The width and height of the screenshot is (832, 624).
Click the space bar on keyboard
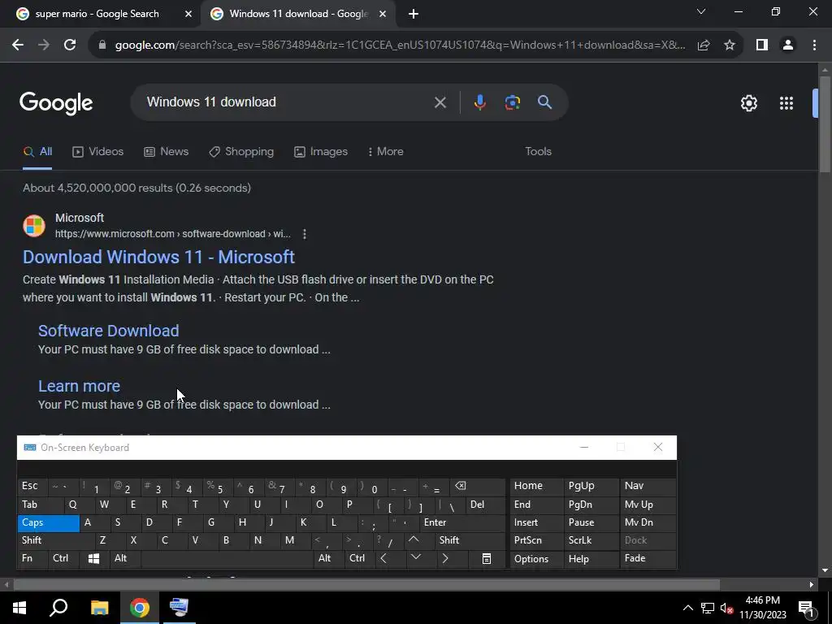click(x=227, y=559)
